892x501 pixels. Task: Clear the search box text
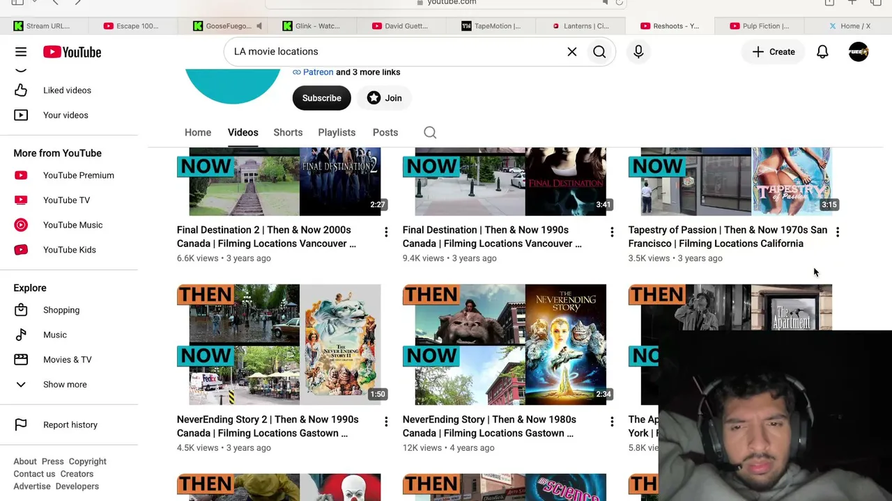pyautogui.click(x=572, y=51)
